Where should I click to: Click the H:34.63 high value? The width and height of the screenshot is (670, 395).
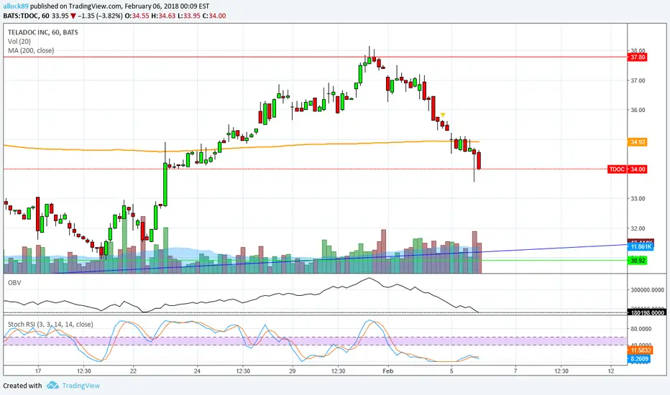[x=163, y=16]
